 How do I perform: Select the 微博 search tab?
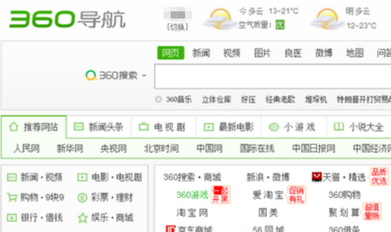tap(324, 53)
